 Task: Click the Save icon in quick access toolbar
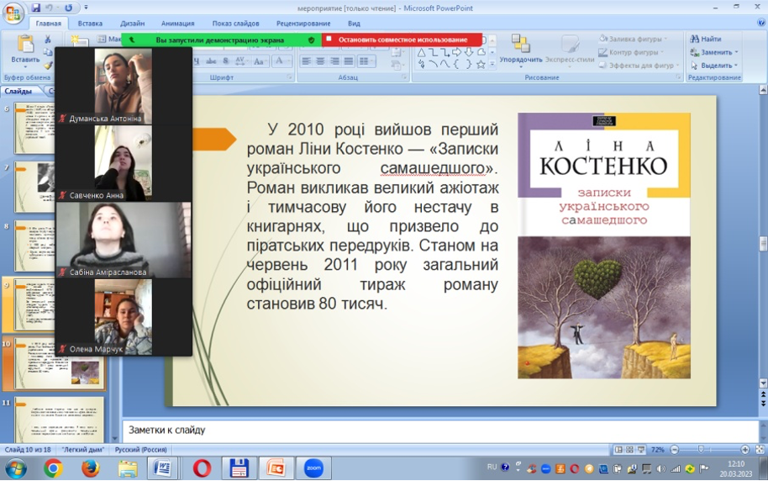pos(36,8)
